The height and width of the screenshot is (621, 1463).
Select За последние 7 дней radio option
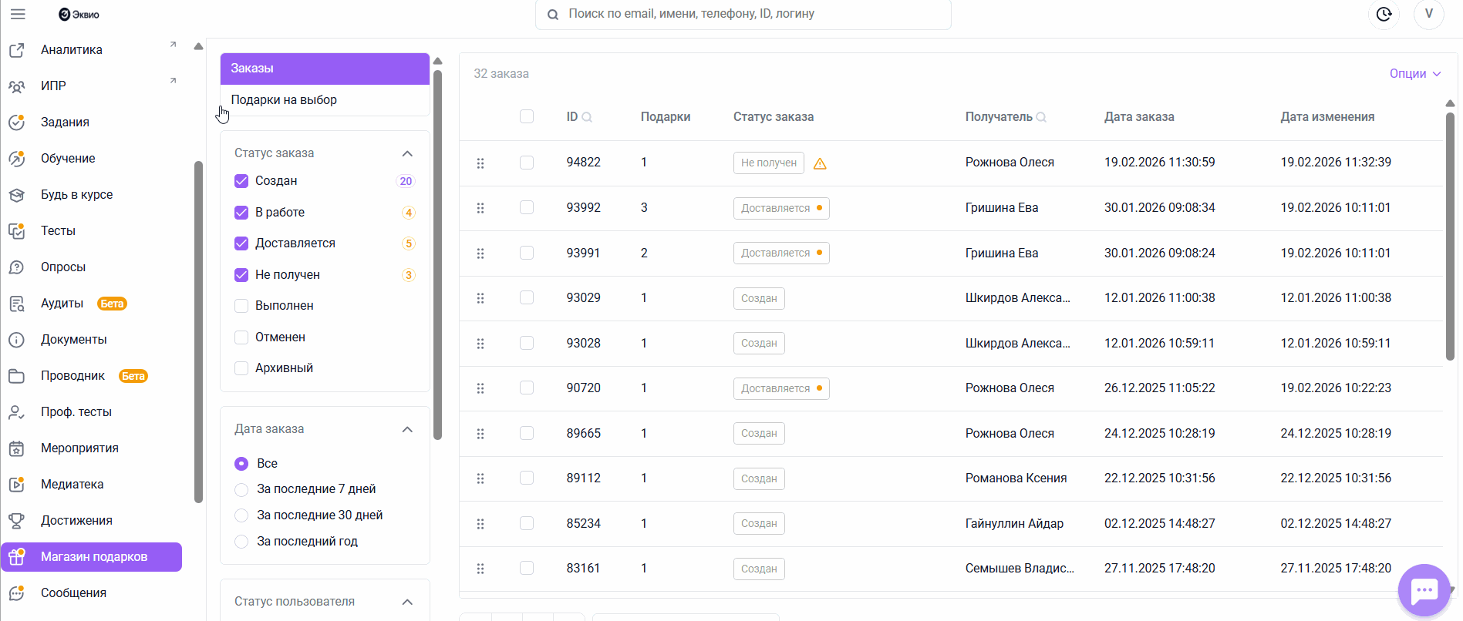point(241,489)
